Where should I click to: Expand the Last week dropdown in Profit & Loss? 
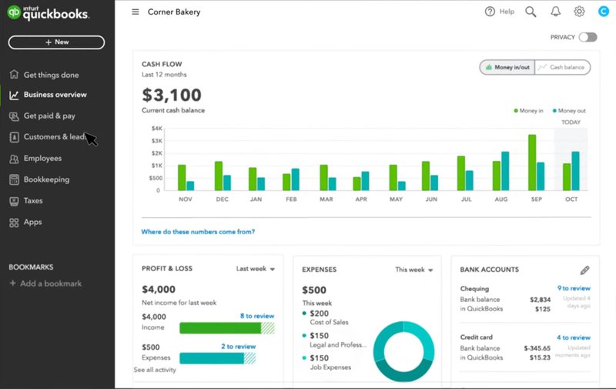click(x=256, y=269)
